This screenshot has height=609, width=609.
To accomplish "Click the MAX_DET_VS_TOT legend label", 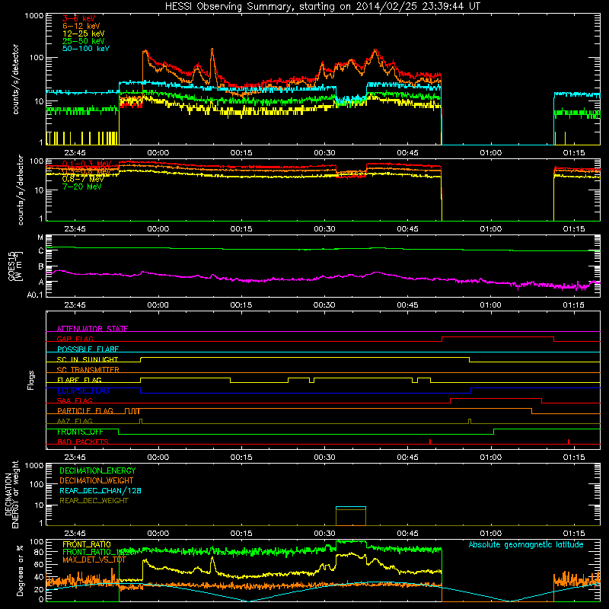I will pos(94,560).
